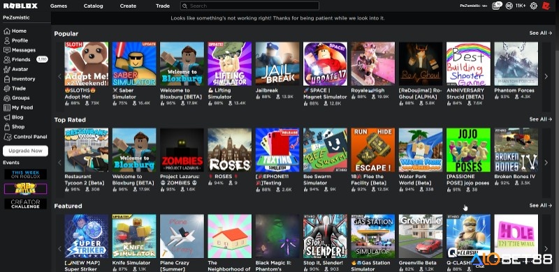Open the Inventory sidebar icon

click(7, 79)
